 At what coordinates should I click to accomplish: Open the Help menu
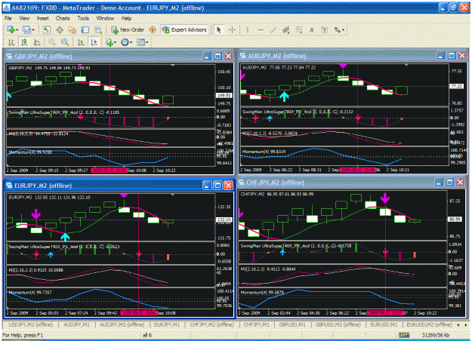[x=126, y=18]
